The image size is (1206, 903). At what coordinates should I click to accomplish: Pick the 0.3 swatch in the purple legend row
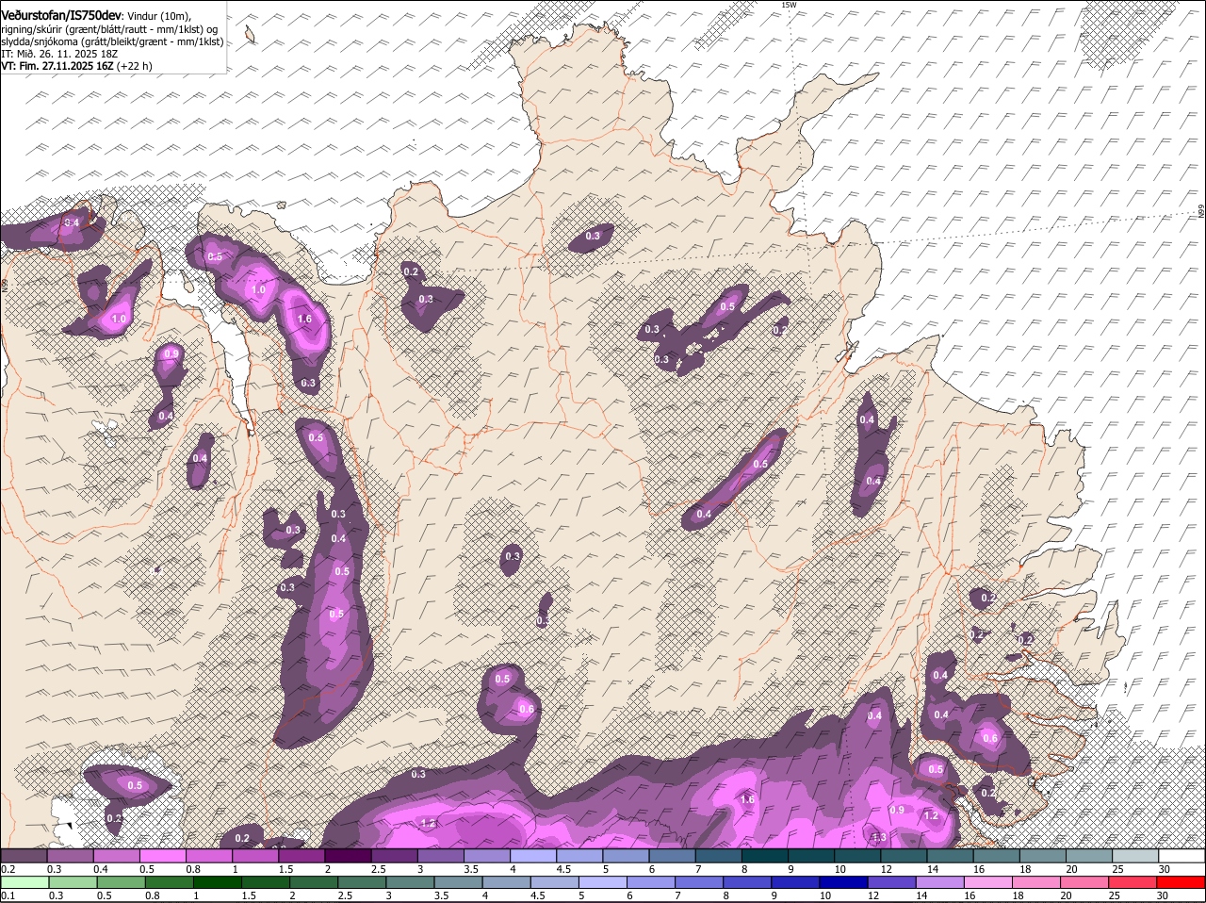[x=71, y=856]
